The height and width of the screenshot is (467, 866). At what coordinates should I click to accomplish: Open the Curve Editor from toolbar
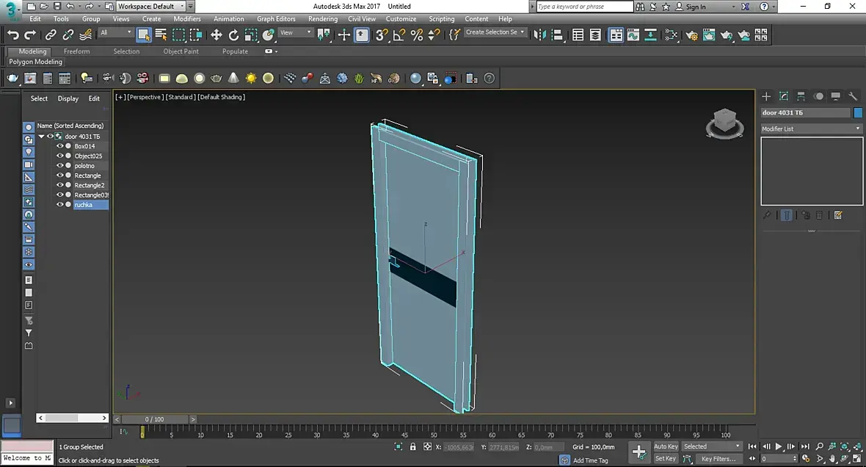click(x=633, y=35)
